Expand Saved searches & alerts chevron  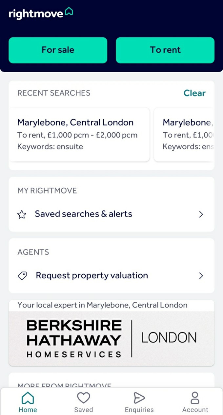pyautogui.click(x=201, y=215)
